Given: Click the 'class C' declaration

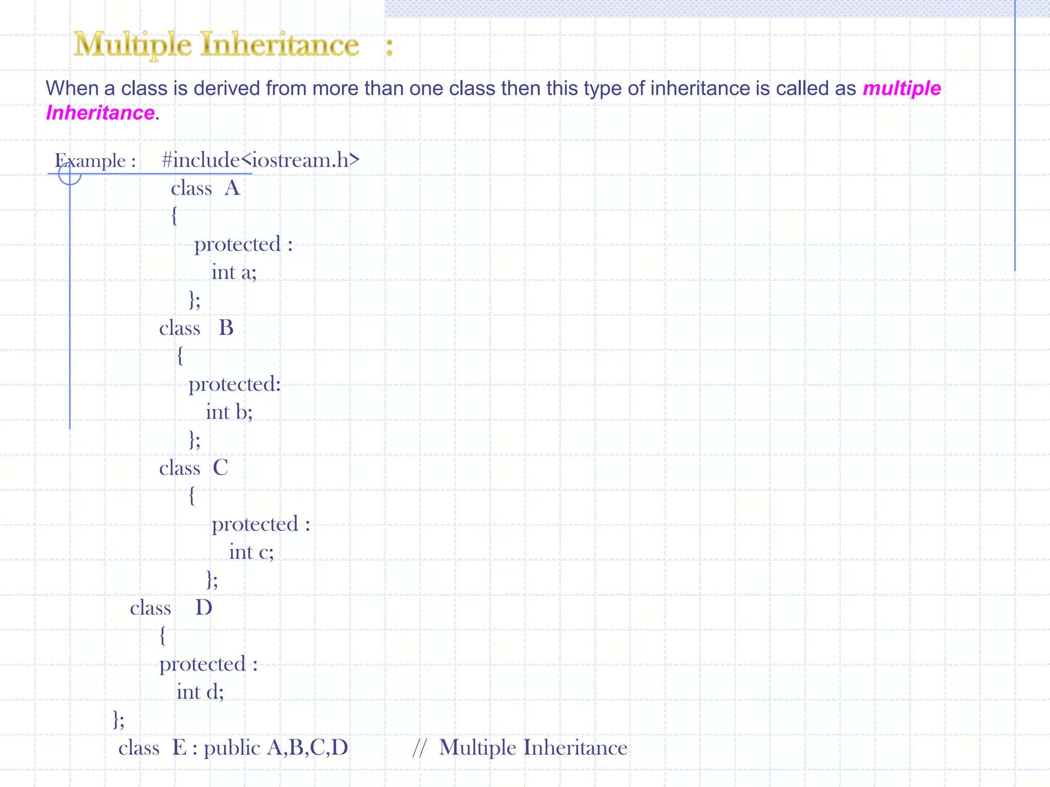Looking at the screenshot, I should 193,468.
